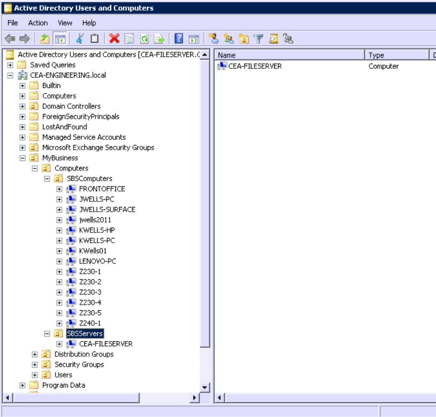Create a new user via toolbar icon

pos(214,39)
